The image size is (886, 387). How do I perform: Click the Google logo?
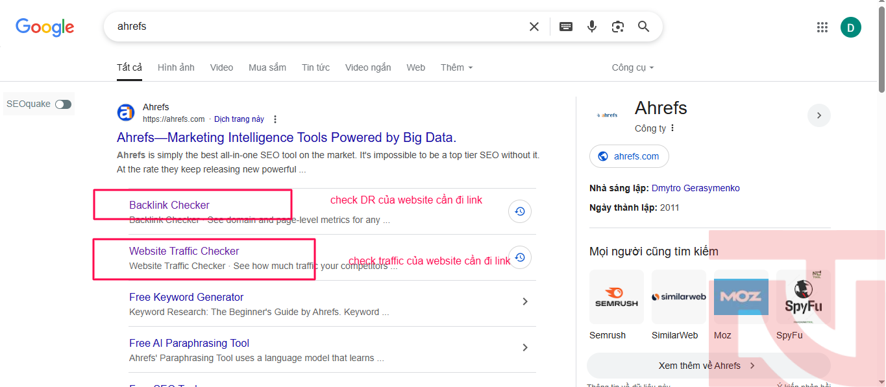(45, 27)
